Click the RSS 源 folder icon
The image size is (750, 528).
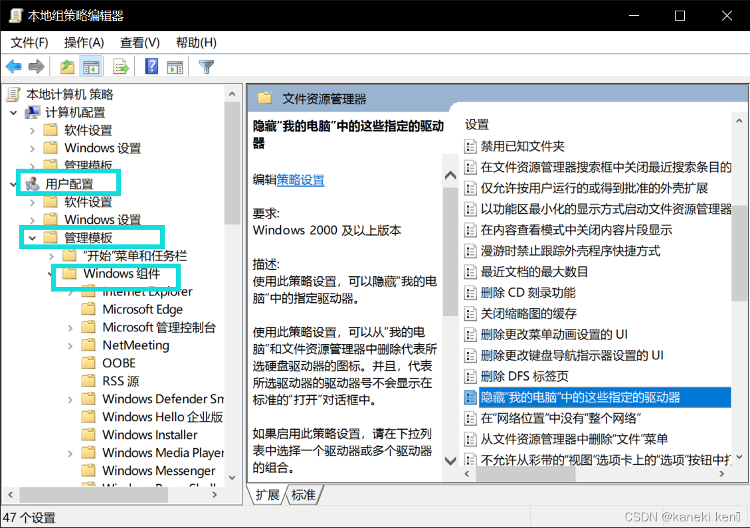point(88,381)
